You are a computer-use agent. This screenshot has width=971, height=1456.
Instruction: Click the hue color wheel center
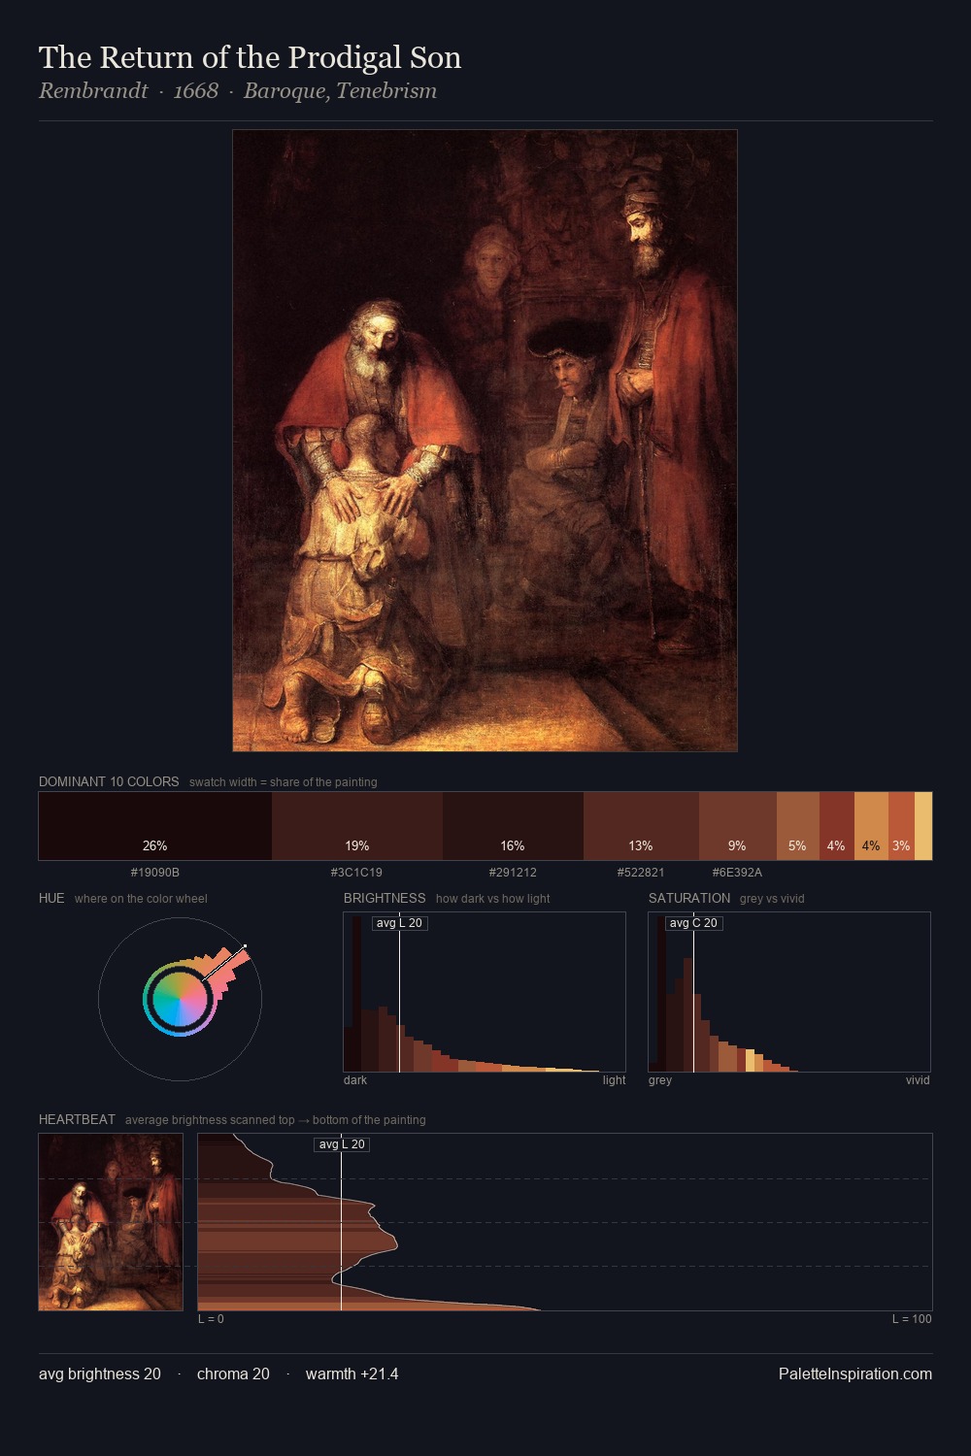180,999
